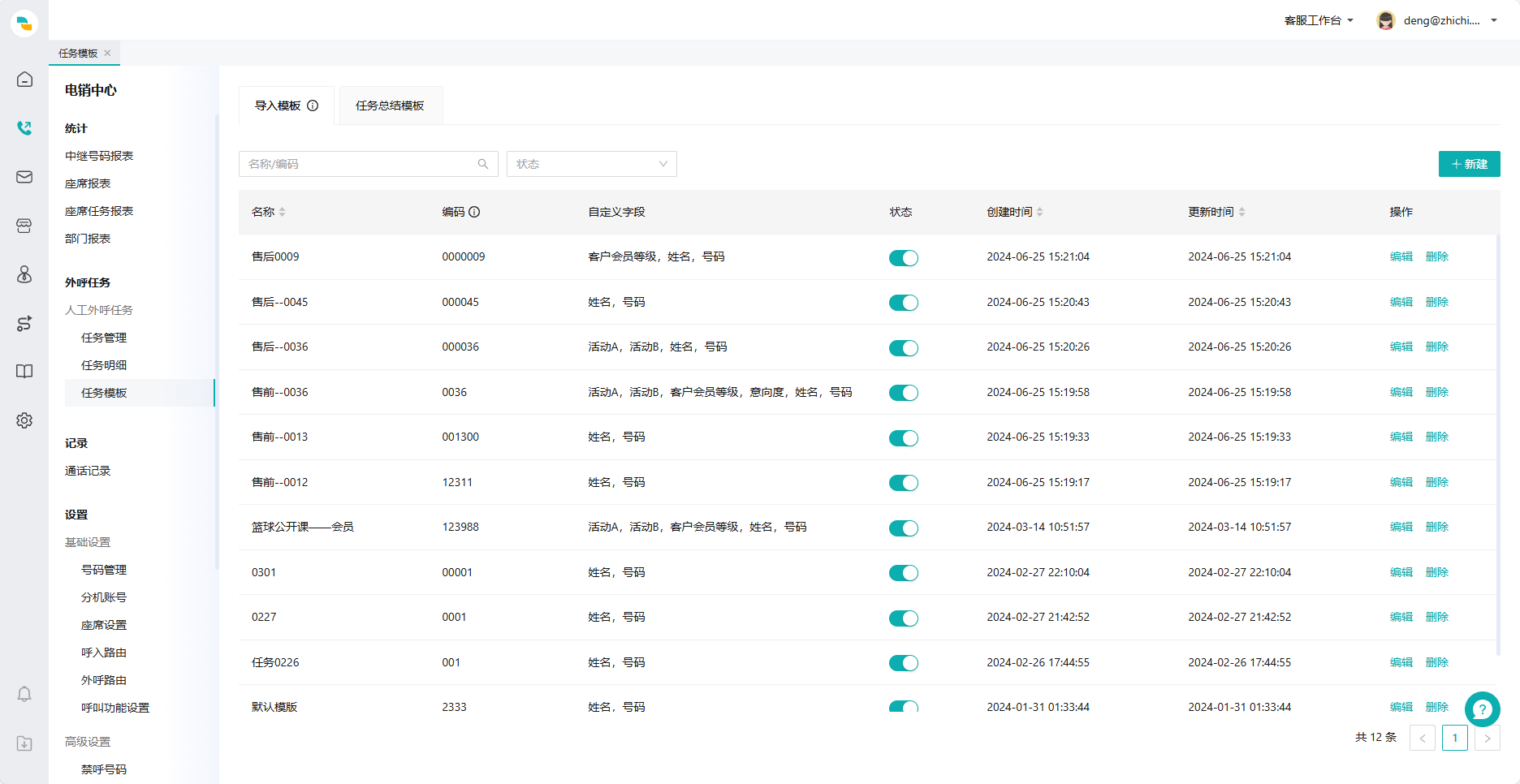Open 号码管理 in sidebar
This screenshot has height=784, width=1520.
click(104, 570)
